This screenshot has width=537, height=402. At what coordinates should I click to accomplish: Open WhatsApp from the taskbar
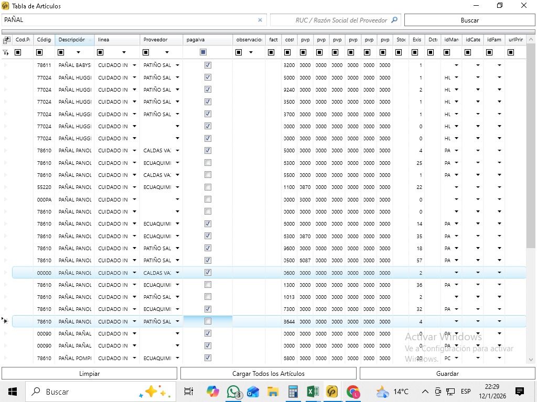(x=233, y=392)
